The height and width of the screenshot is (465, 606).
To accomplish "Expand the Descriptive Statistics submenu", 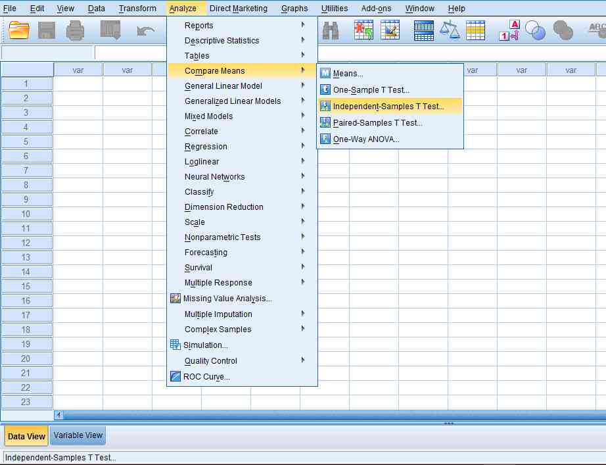I will coord(243,41).
